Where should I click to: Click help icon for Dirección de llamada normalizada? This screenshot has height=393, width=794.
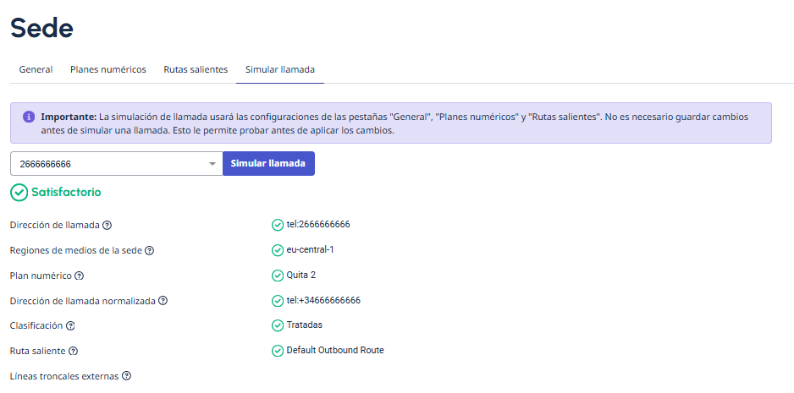coord(163,301)
